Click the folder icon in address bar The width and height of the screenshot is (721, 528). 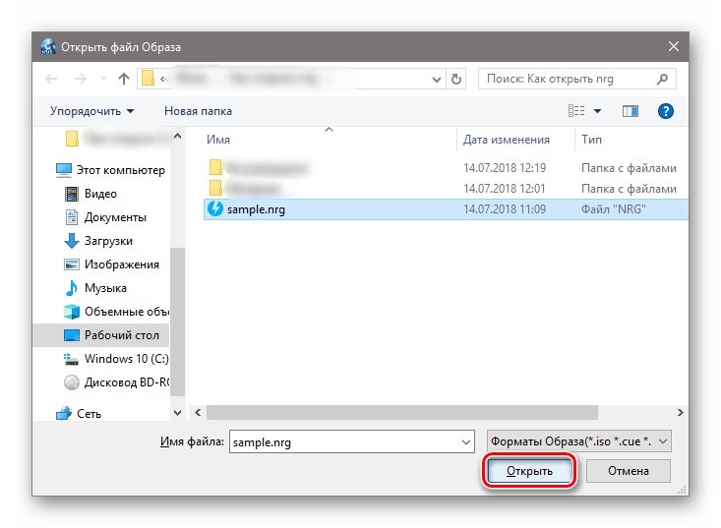[x=148, y=79]
